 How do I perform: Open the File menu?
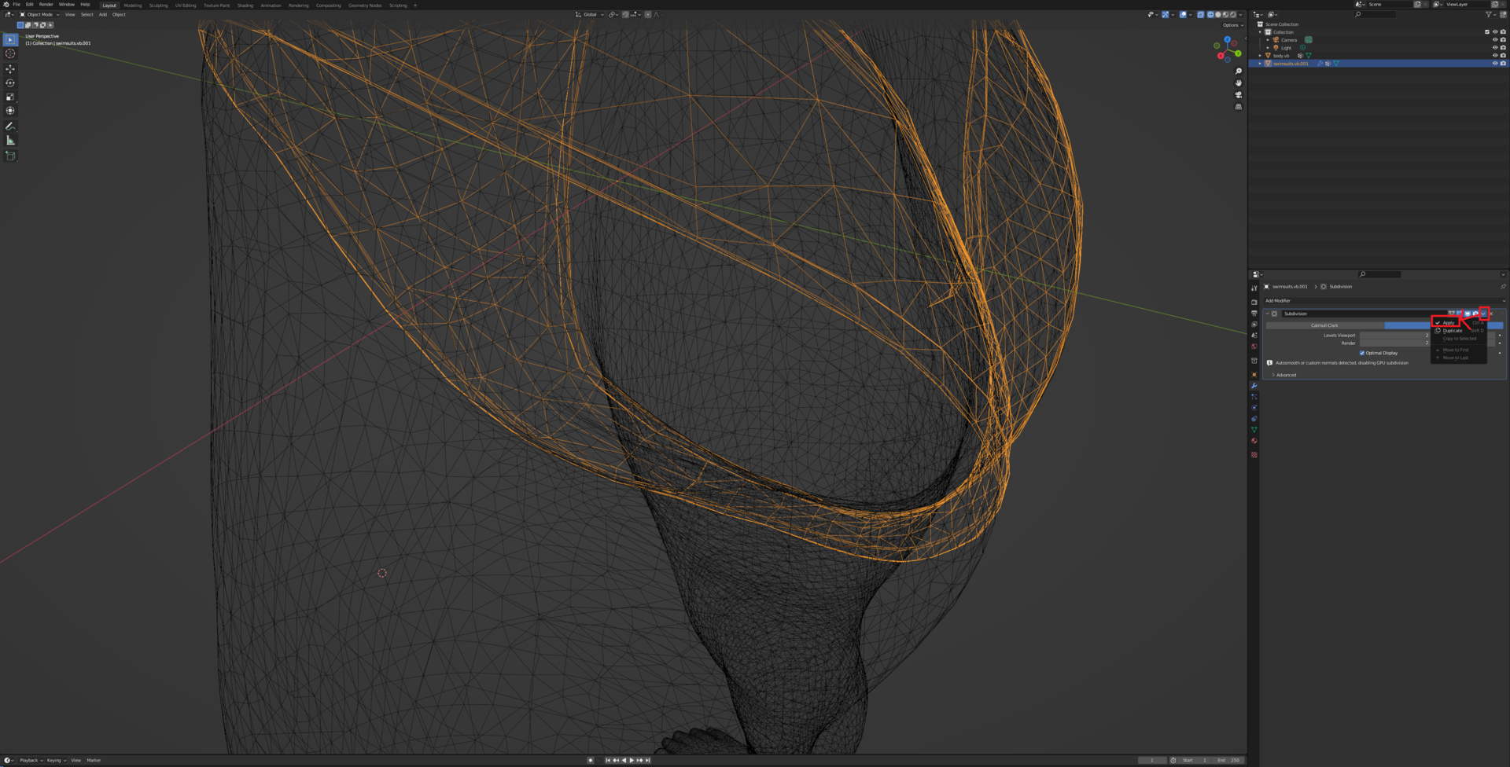(x=17, y=5)
